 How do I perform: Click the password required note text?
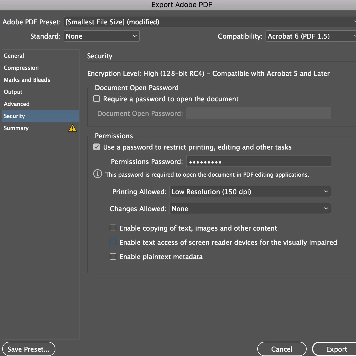(x=207, y=174)
